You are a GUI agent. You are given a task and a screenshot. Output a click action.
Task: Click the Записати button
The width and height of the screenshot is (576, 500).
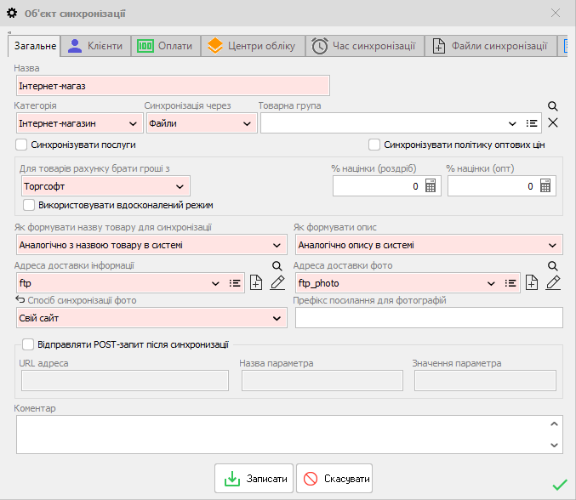(254, 480)
